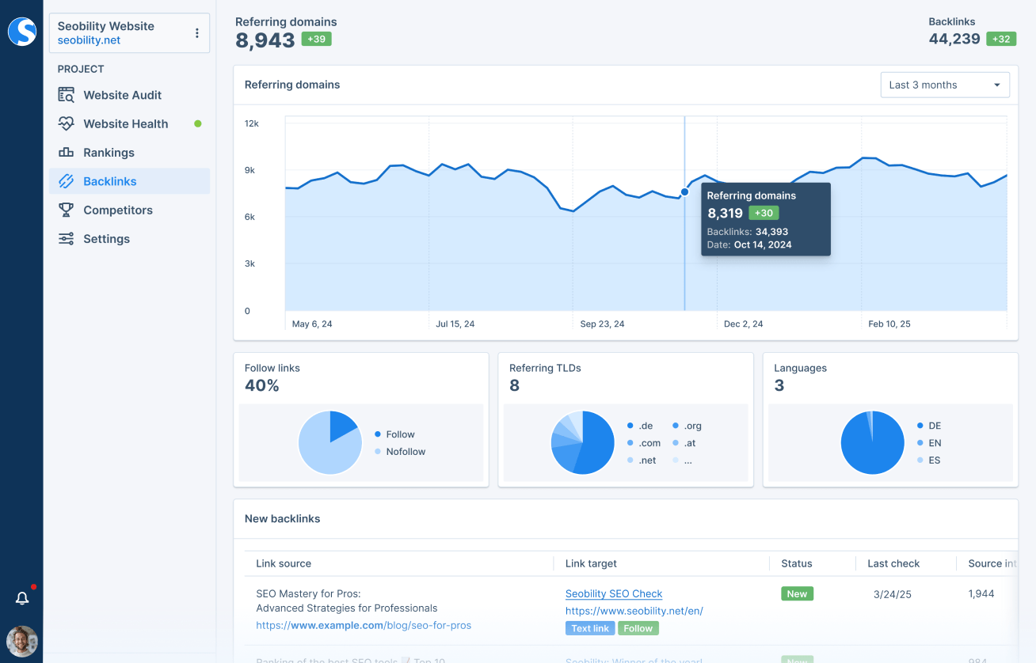Open the project options kebab menu
This screenshot has width=1036, height=663.
pos(196,32)
